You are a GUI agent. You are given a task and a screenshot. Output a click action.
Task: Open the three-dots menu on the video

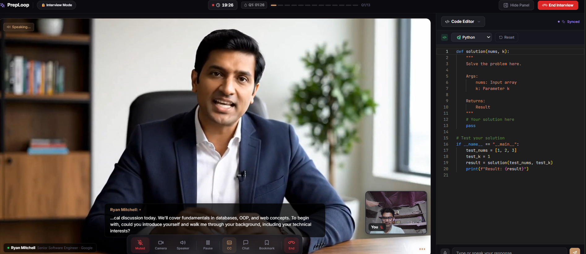pos(422,249)
